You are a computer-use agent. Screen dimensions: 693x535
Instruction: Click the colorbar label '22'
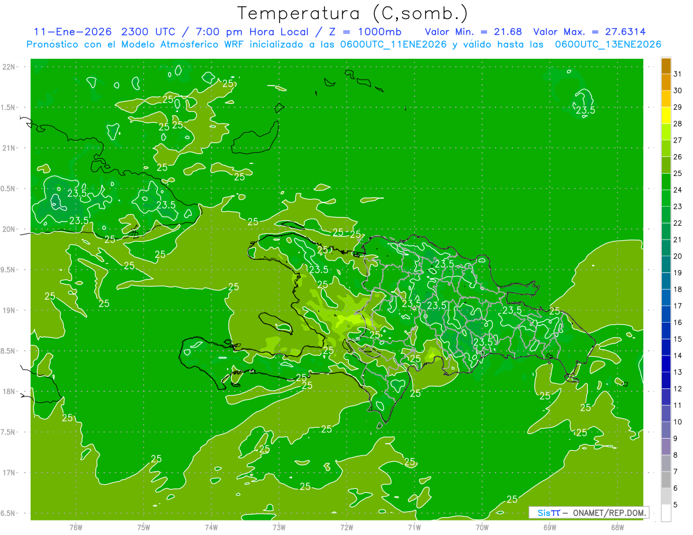[x=678, y=223]
